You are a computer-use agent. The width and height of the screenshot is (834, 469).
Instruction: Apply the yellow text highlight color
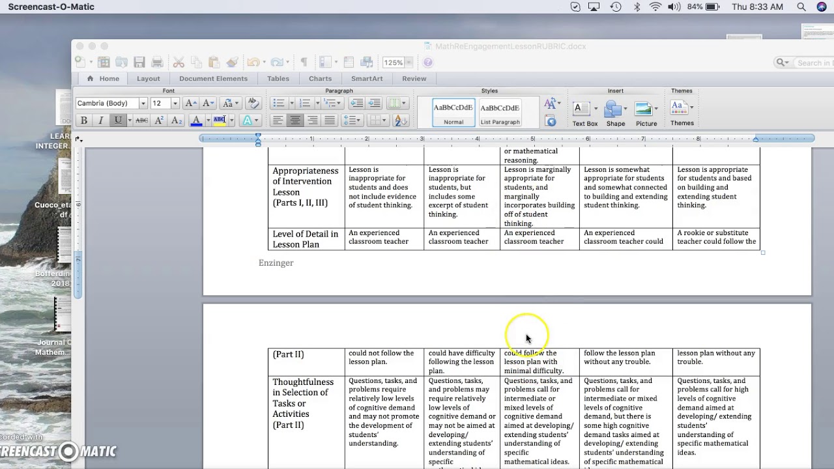tap(220, 121)
